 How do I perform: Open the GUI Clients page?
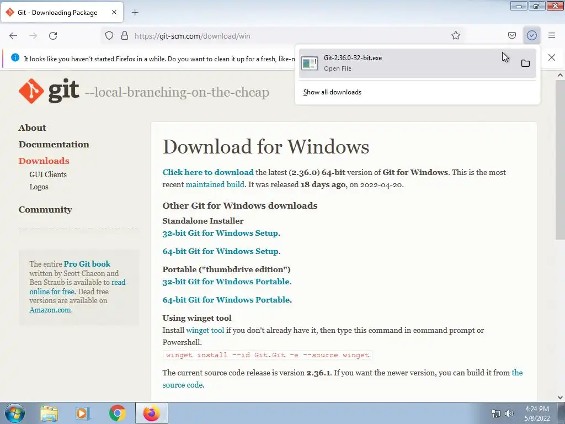48,174
